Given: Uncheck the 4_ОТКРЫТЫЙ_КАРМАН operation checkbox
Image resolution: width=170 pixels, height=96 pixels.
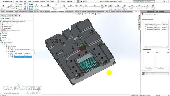Looking at the screenshot, I should pos(11,57).
